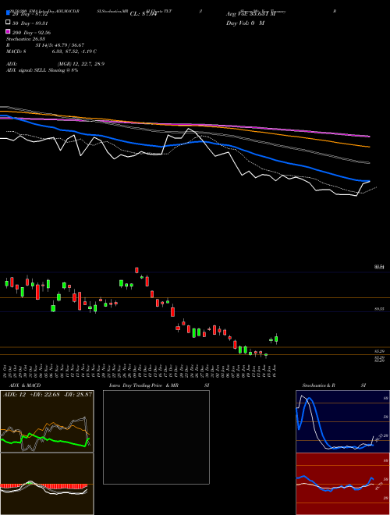Open the red RSI mini chart
The width and height of the screenshot is (390, 515).
pos(342,484)
